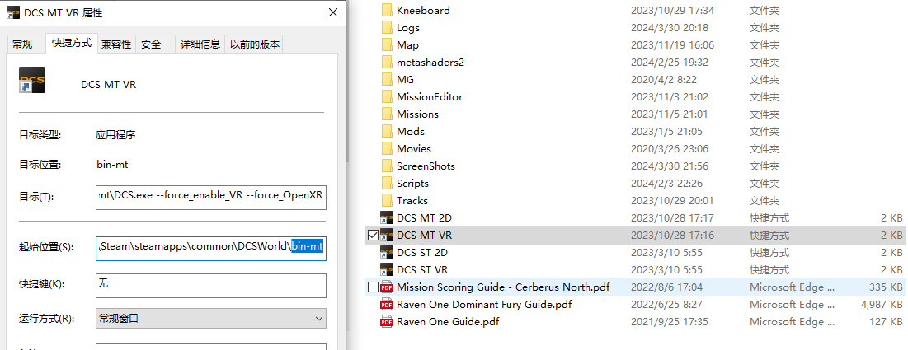This screenshot has width=908, height=350.
Task: Click the Movies folder icon
Action: coord(388,149)
